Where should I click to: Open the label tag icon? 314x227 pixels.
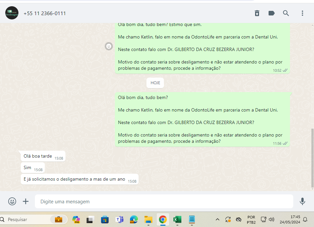point(271,13)
